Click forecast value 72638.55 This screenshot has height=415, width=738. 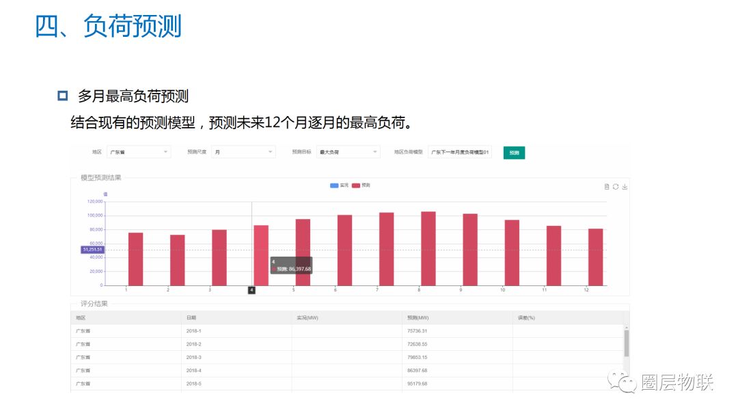tap(417, 345)
